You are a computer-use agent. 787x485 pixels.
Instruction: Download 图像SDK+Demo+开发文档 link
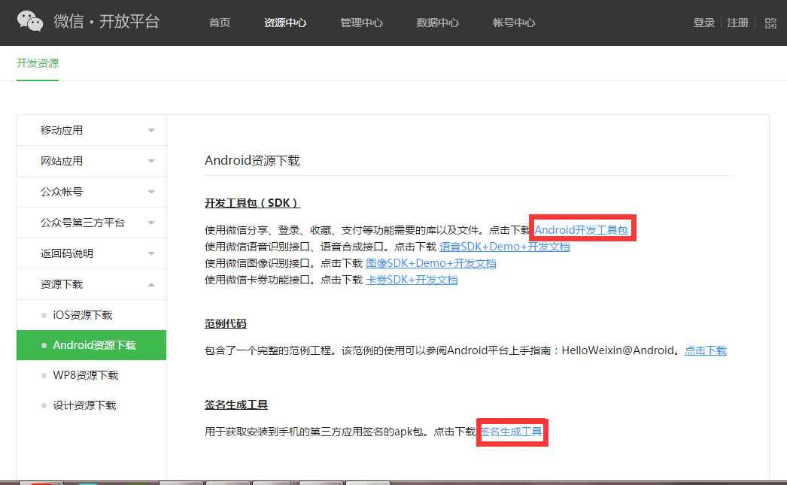430,263
